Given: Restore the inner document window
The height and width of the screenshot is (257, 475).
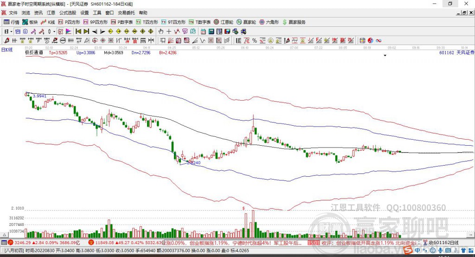Looking at the screenshot, I should click(464, 13).
